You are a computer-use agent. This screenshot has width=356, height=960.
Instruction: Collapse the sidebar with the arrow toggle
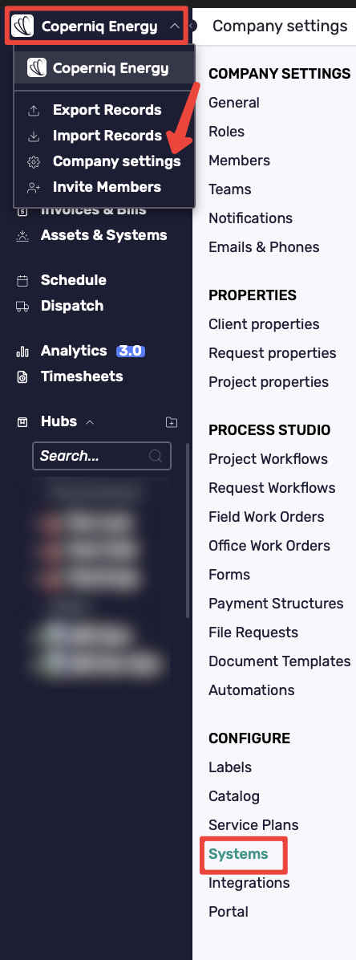coord(192,26)
